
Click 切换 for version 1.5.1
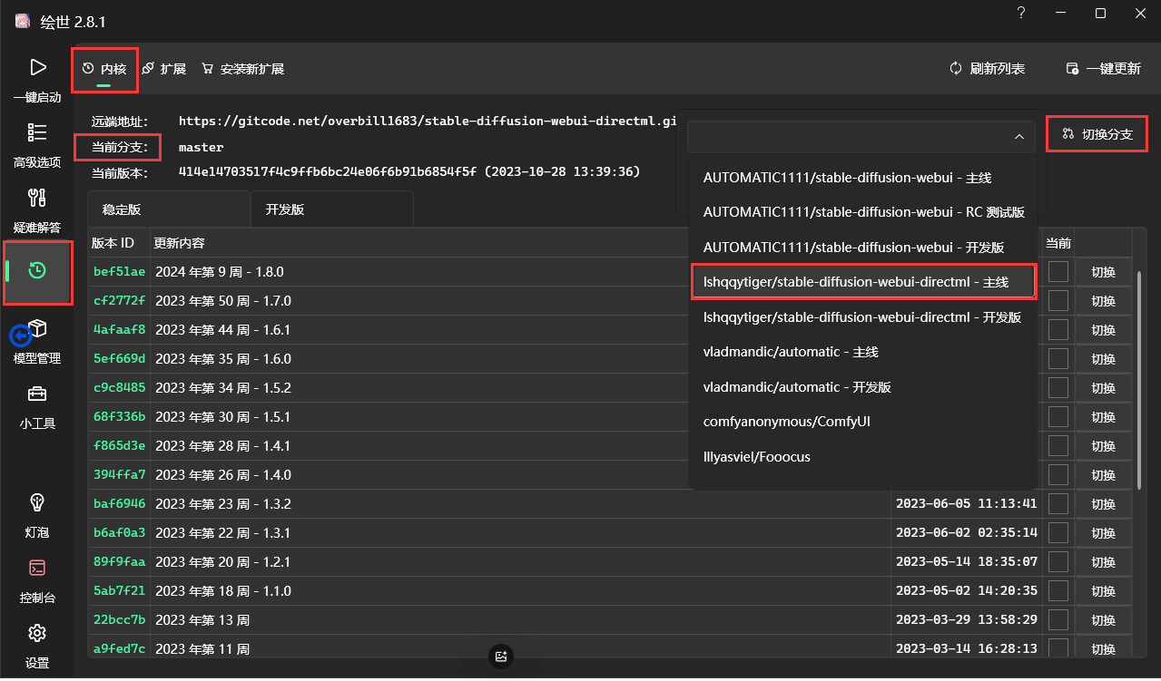tap(1103, 417)
